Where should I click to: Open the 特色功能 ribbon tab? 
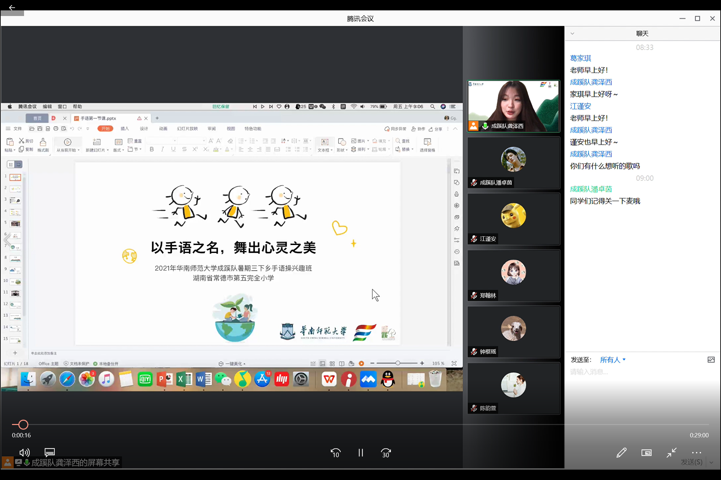pyautogui.click(x=253, y=129)
